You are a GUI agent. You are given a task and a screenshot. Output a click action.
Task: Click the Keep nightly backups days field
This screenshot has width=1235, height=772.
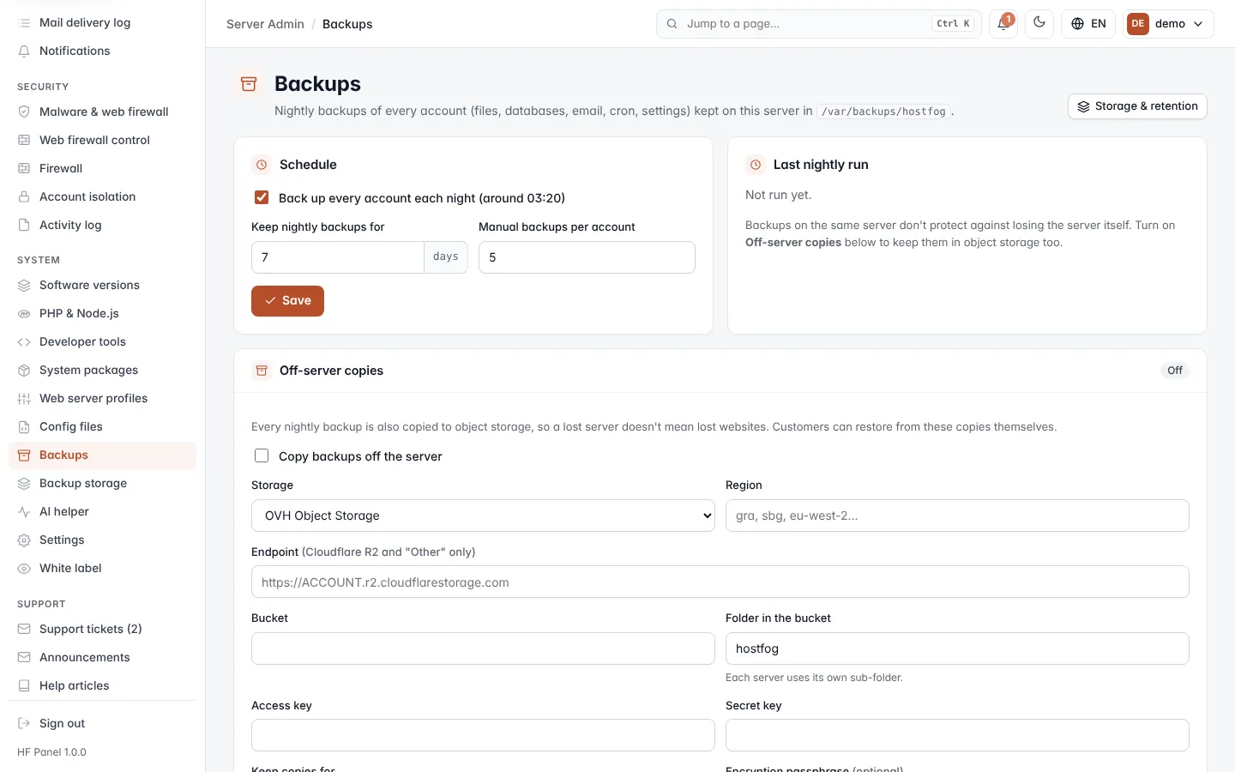coord(337,257)
